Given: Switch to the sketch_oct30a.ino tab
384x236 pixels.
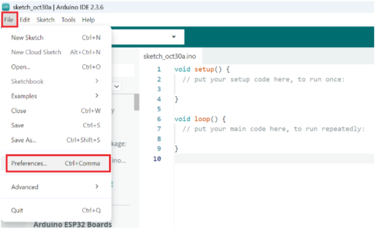Looking at the screenshot, I should tap(169, 56).
